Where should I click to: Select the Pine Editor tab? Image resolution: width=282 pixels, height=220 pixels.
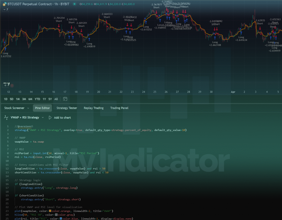tap(42, 108)
